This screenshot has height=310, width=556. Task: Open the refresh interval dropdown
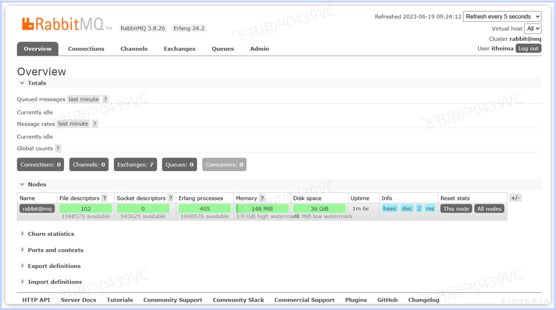502,16
